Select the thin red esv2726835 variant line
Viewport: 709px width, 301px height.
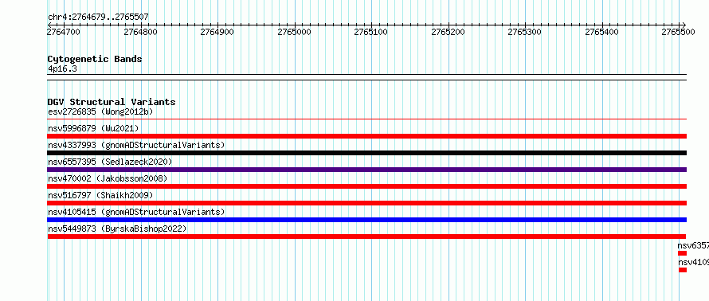tap(366, 119)
